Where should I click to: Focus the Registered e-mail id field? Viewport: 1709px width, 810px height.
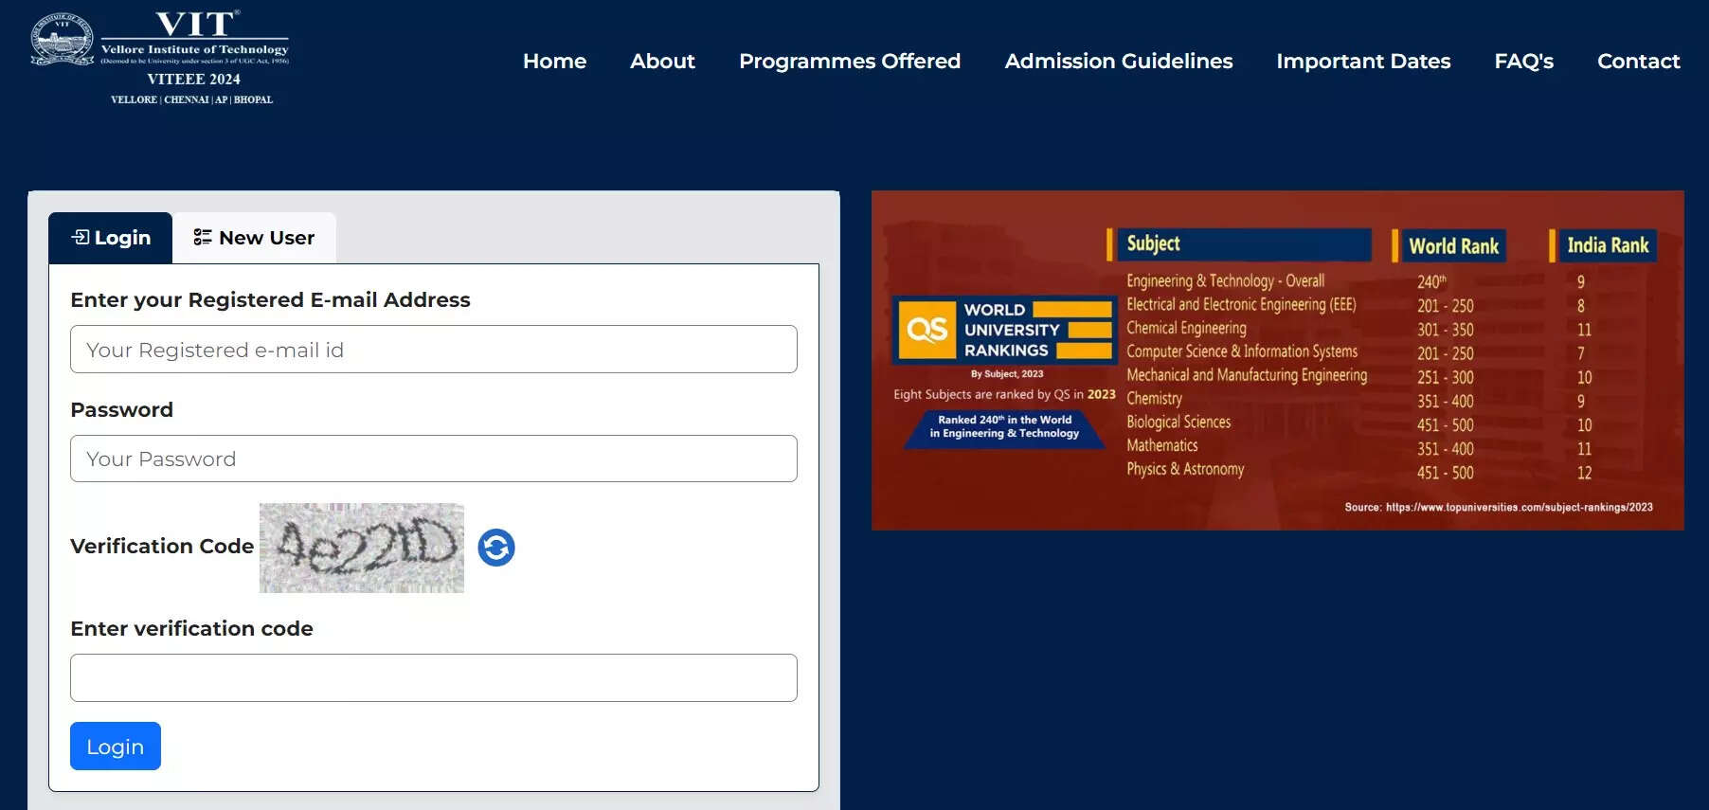[433, 350]
